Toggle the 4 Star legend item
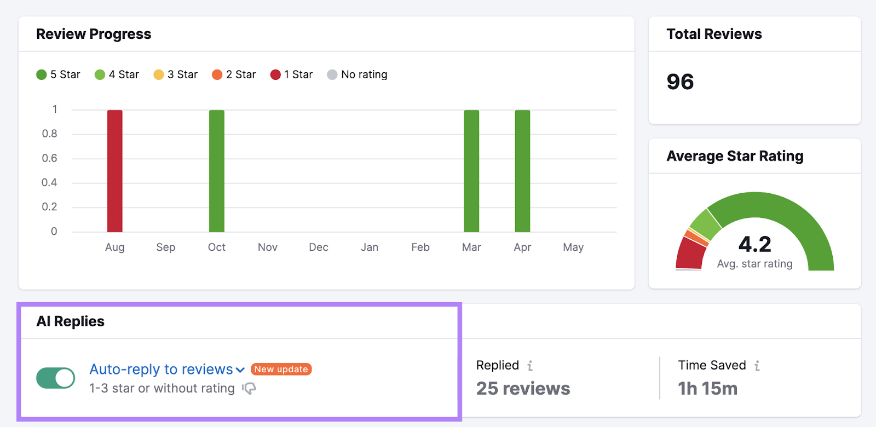 tap(117, 74)
